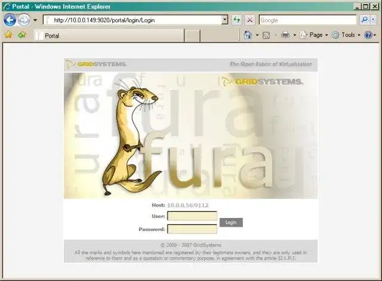
Task: Click the ferret mascot banner image
Action: pyautogui.click(x=191, y=135)
